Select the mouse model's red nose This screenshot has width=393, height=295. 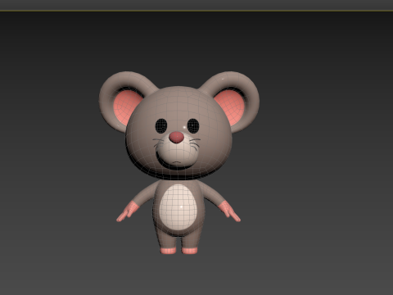click(176, 137)
